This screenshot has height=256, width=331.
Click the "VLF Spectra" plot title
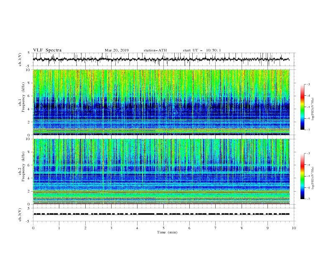(47, 50)
